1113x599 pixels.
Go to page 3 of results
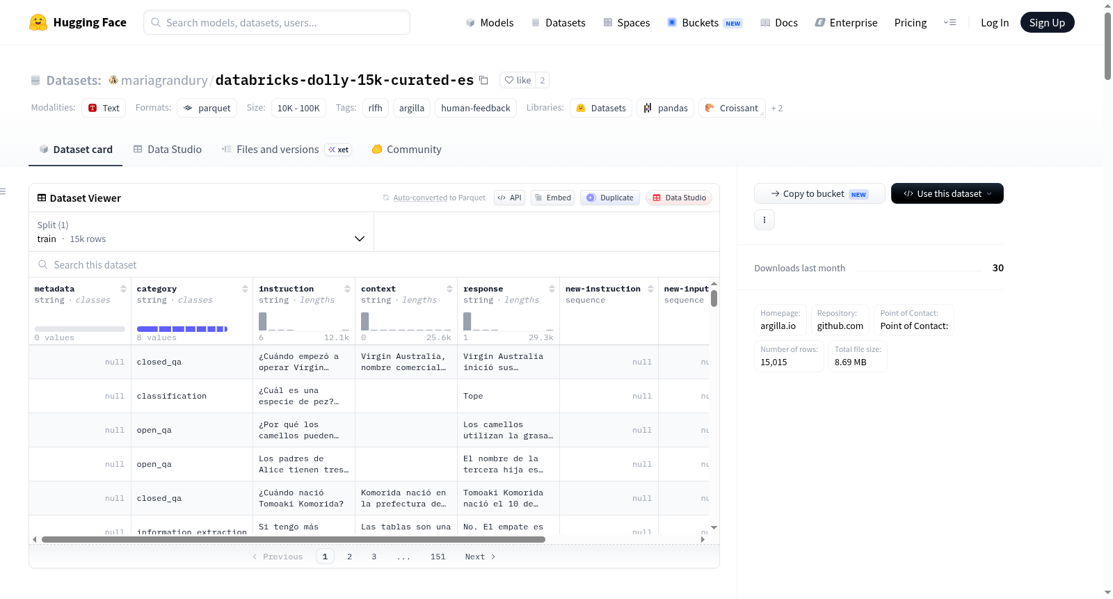374,557
